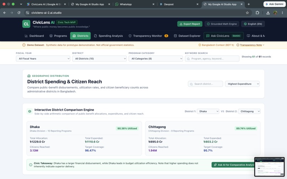The height and width of the screenshot is (179, 287).
Task: Click the civiclens-ai-2.ai.studio address bar
Action: (137, 12)
